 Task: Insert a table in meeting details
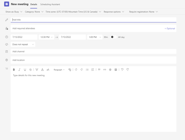click(116, 70)
